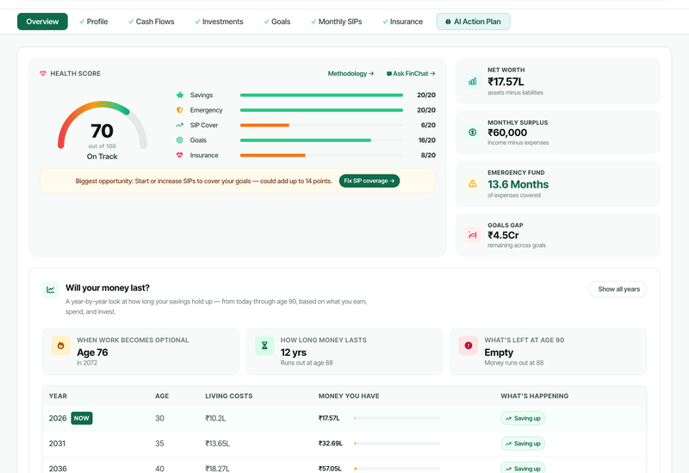Viewport: 689px width, 473px height.
Task: Click the Net Worth bar chart icon
Action: (472, 81)
